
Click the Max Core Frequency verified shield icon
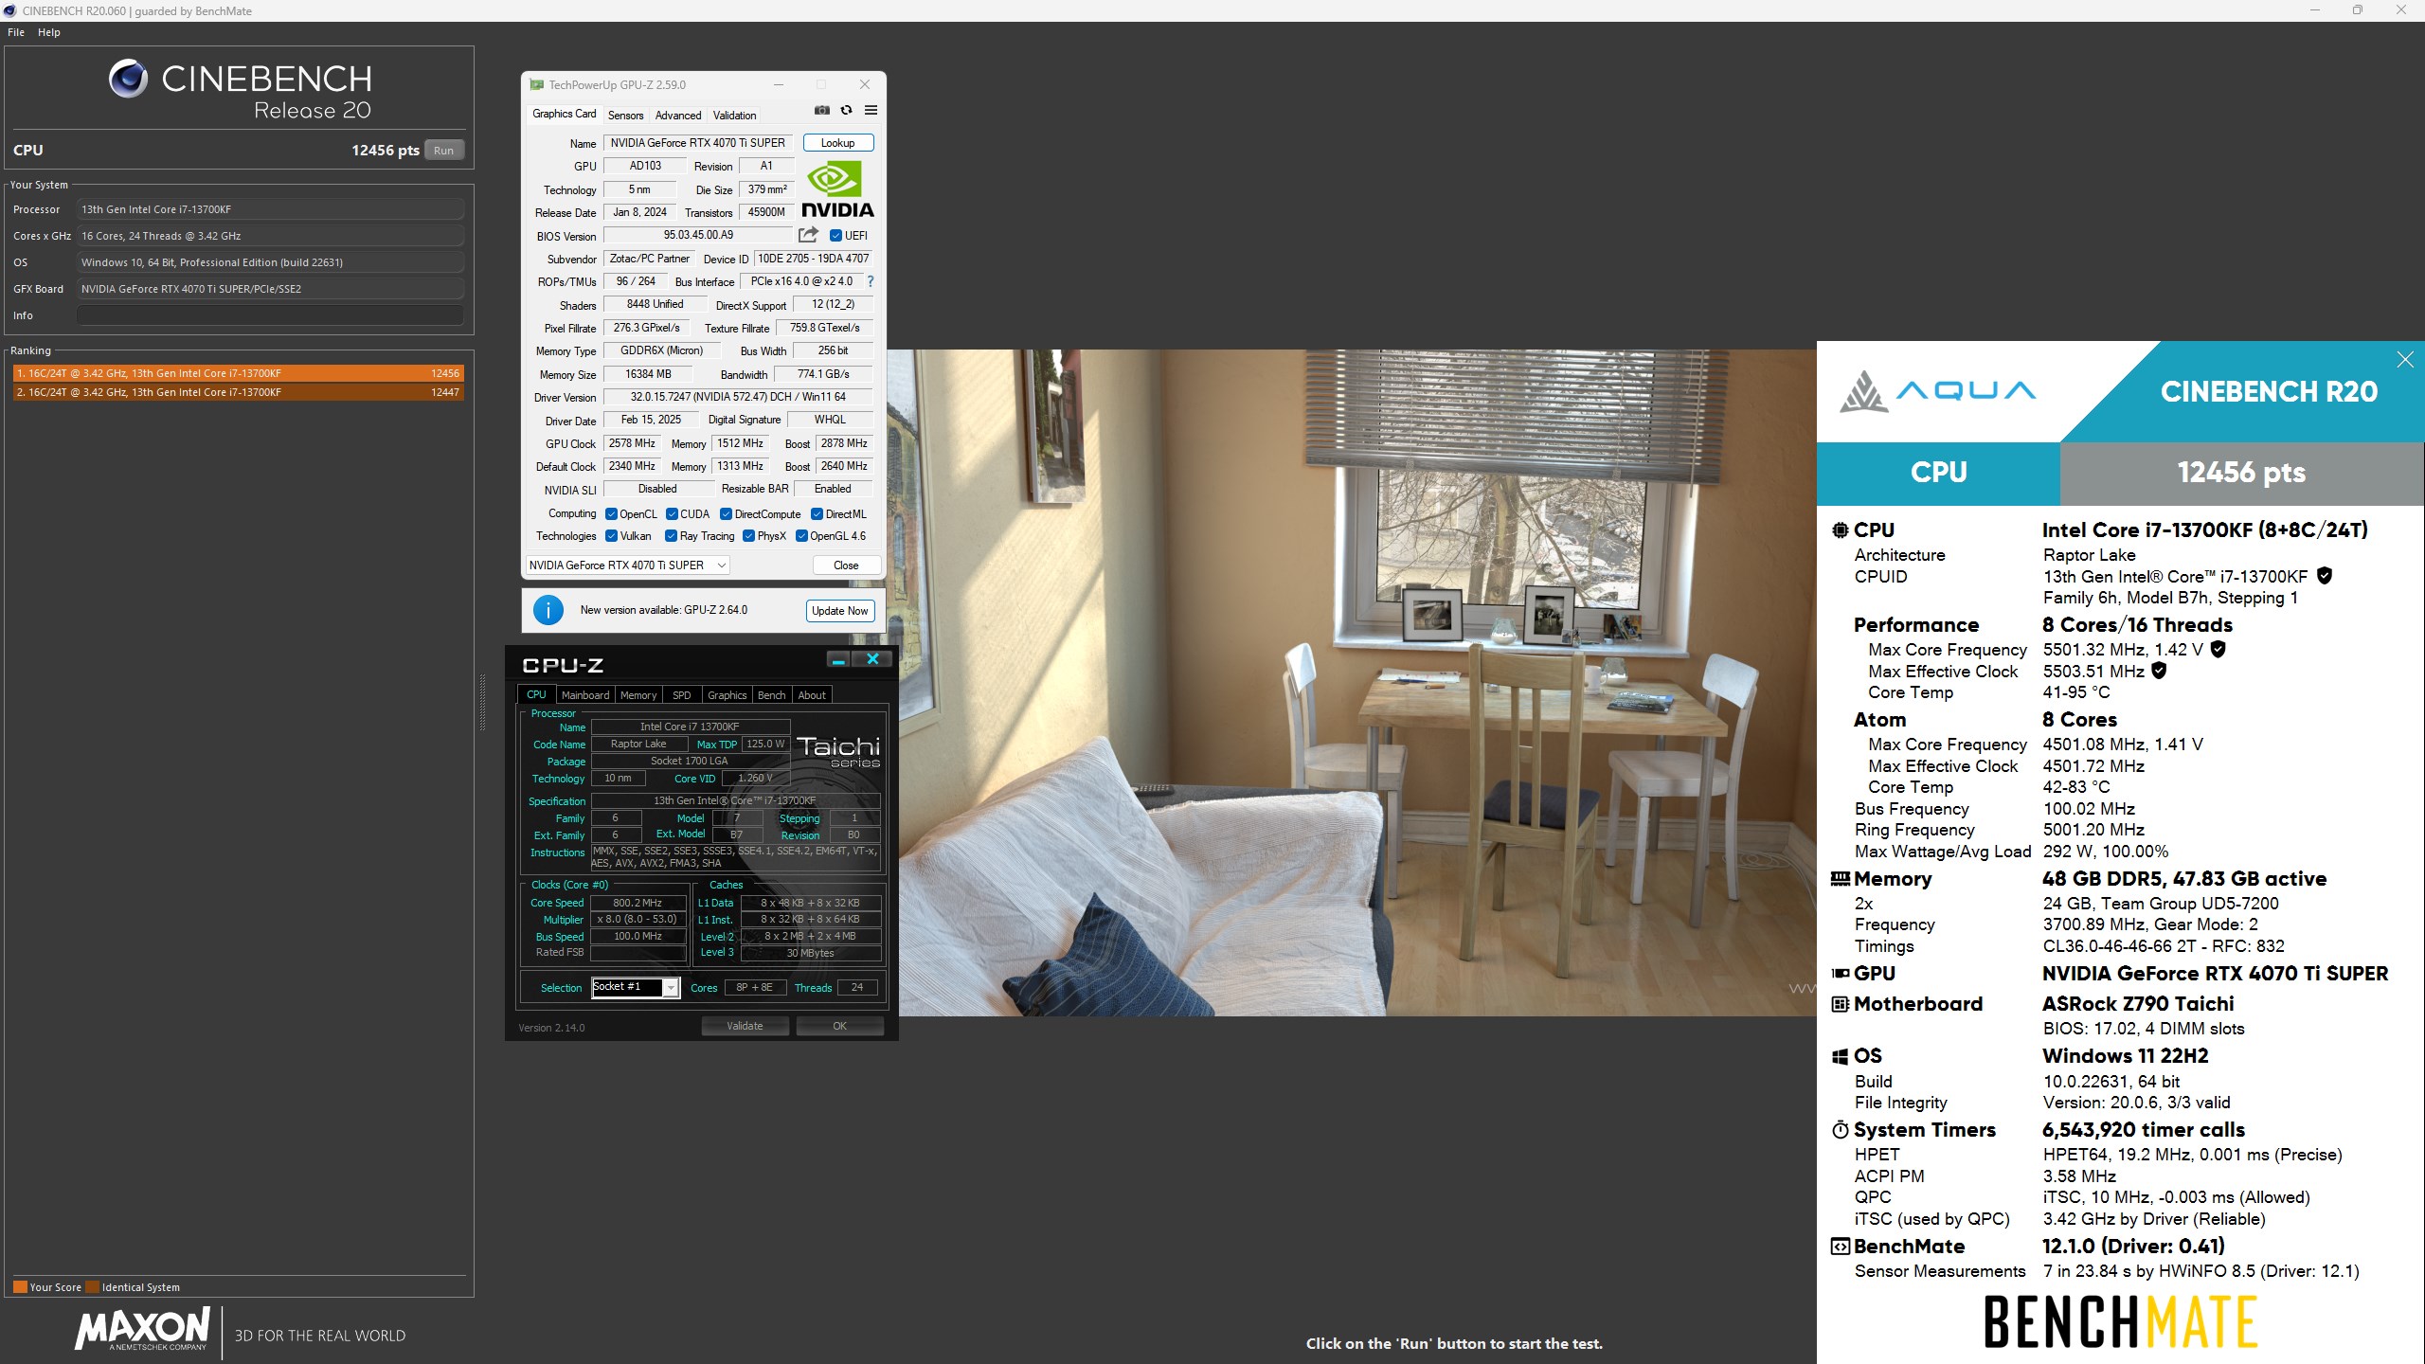(x=2218, y=649)
